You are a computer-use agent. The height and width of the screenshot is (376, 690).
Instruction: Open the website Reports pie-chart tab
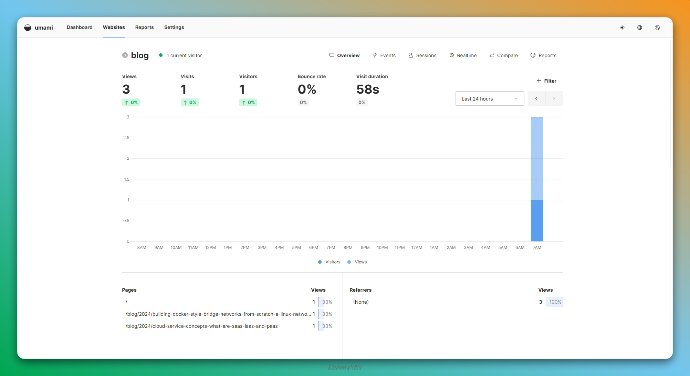click(x=543, y=55)
